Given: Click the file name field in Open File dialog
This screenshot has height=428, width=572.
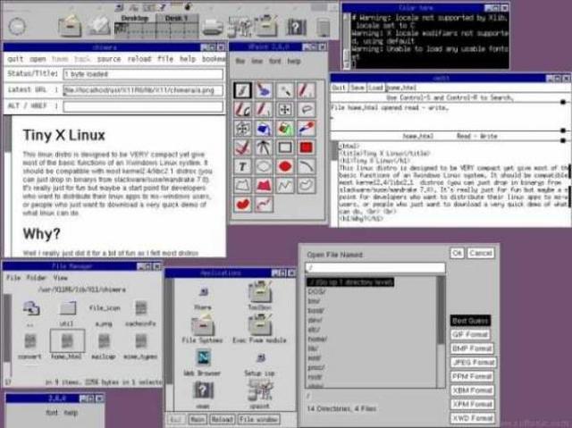Looking at the screenshot, I should [x=375, y=268].
